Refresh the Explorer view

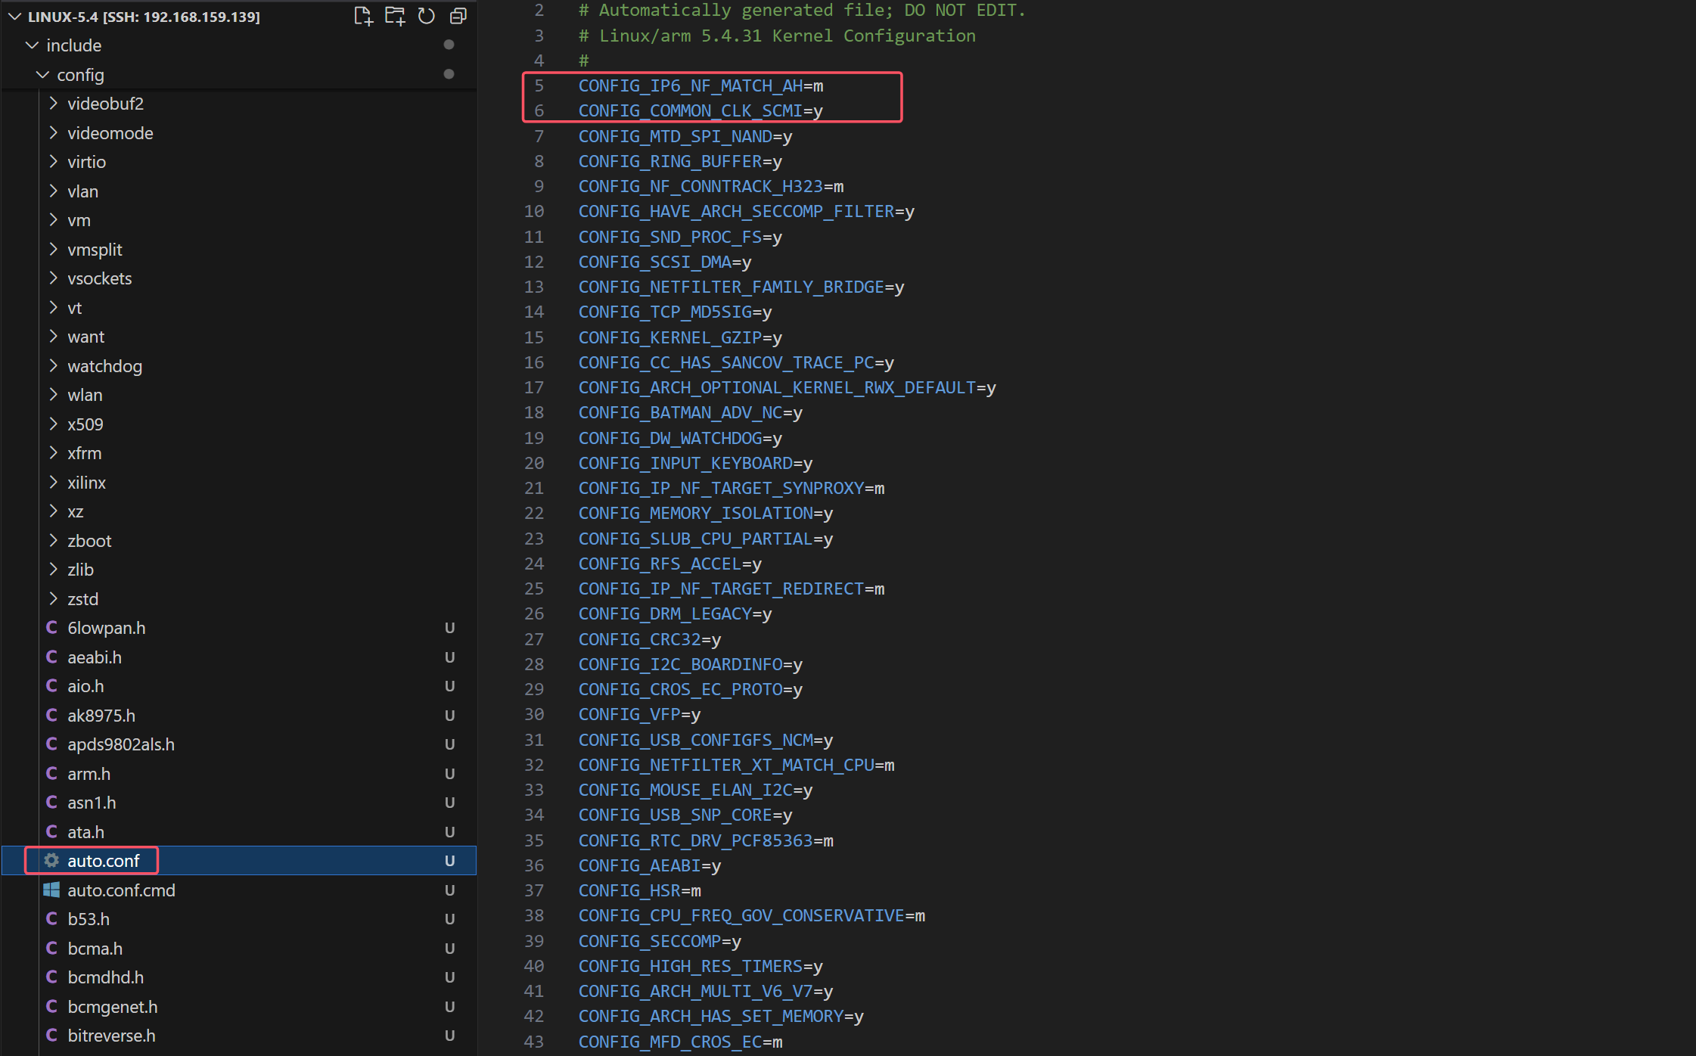tap(426, 16)
